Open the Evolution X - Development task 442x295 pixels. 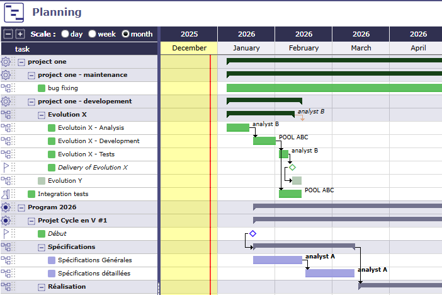98,141
